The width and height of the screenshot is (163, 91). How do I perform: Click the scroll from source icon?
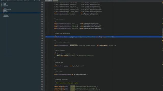(35, 1)
